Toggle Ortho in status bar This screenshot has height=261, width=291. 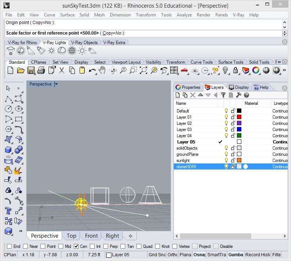point(173,255)
